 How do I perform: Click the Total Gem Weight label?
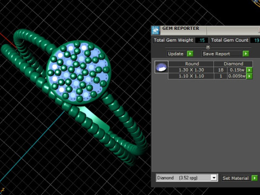pyautogui.click(x=173, y=40)
